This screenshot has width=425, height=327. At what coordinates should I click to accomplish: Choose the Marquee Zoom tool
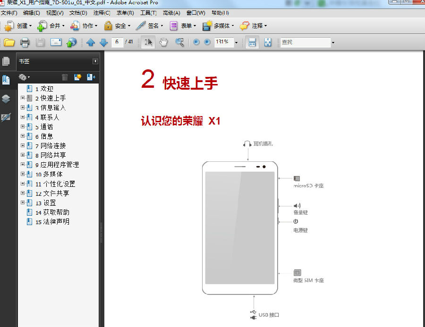179,42
